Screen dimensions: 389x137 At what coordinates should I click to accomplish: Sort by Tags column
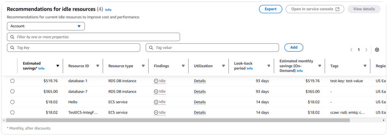click(365, 66)
